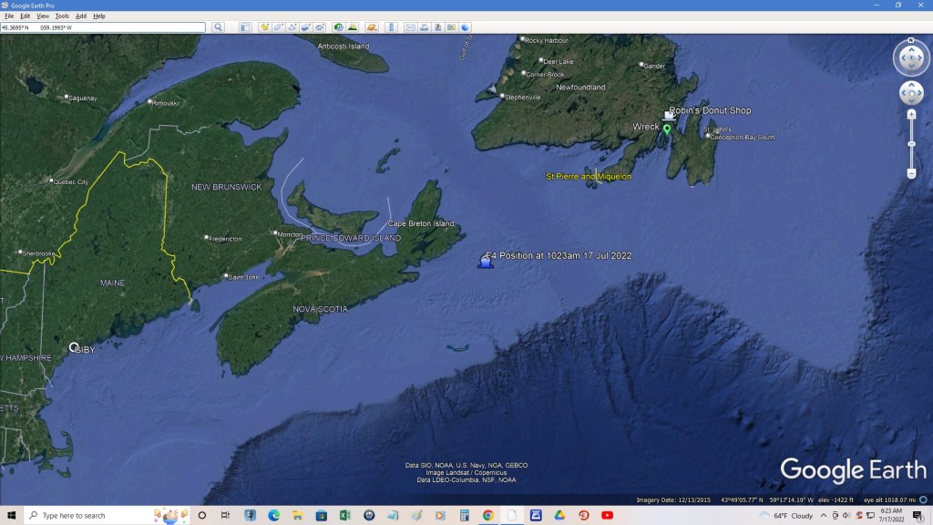Add a new placemark
Image resolution: width=933 pixels, height=525 pixels.
pos(265,27)
